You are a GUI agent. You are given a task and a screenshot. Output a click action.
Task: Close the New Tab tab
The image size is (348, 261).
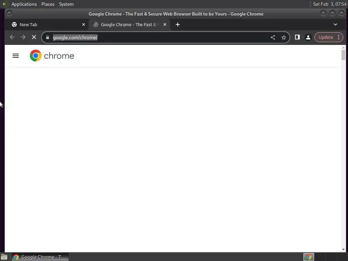pyautogui.click(x=84, y=24)
